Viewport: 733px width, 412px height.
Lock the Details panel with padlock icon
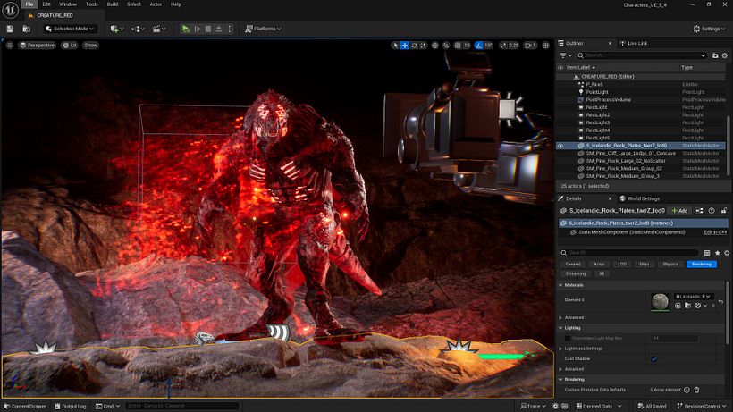724,211
